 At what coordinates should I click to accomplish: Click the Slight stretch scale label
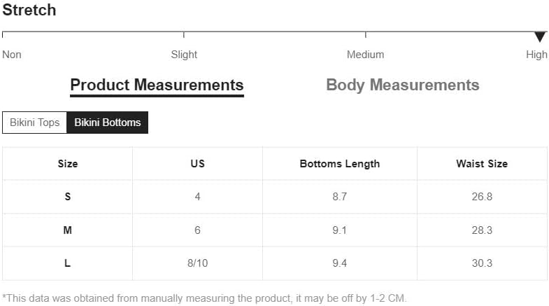[184, 55]
